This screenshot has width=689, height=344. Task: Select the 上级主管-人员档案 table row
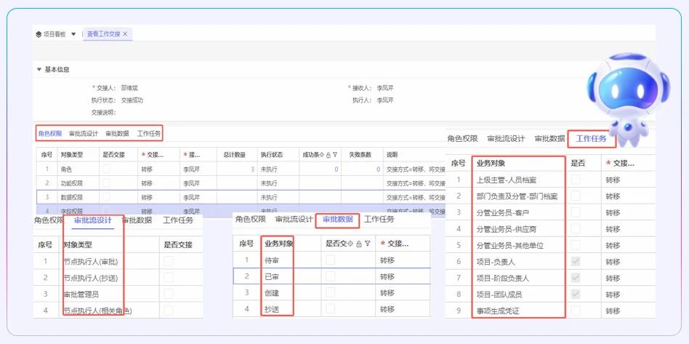[x=517, y=180]
